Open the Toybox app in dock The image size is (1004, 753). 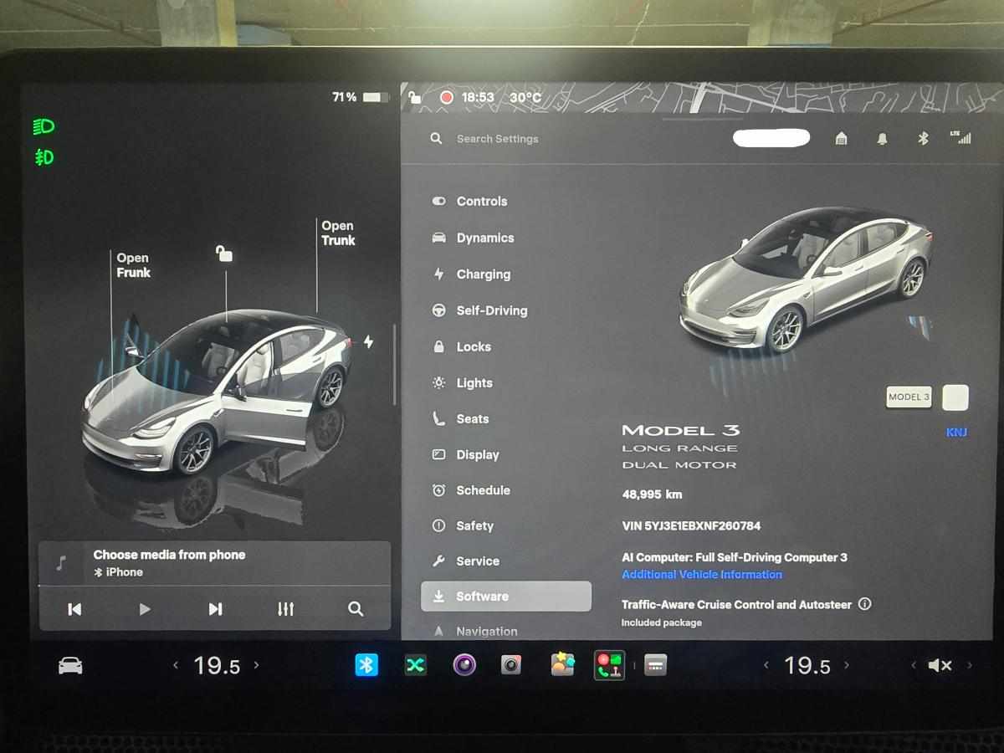[562, 664]
